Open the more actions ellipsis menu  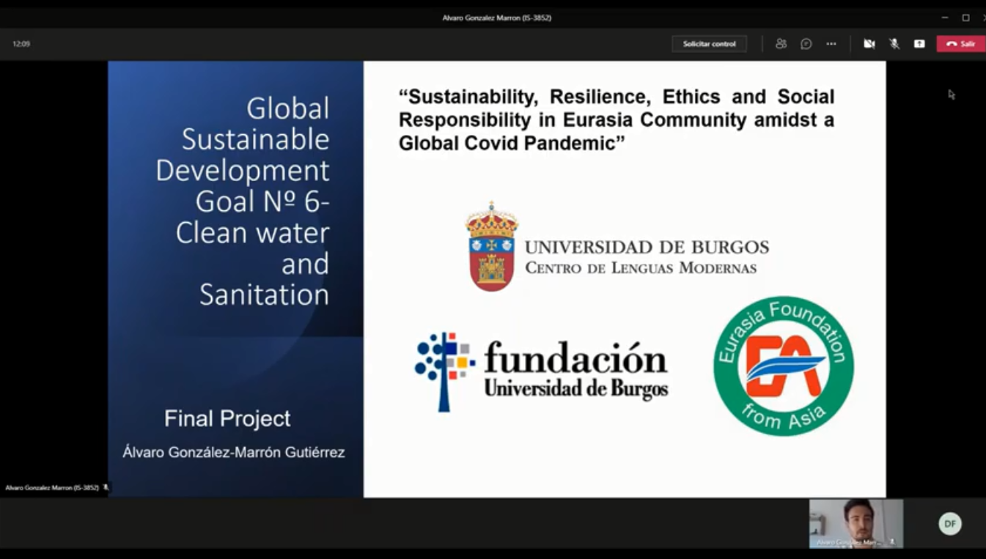coord(831,44)
